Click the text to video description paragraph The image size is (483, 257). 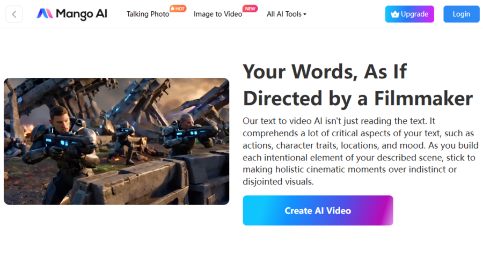click(x=358, y=151)
